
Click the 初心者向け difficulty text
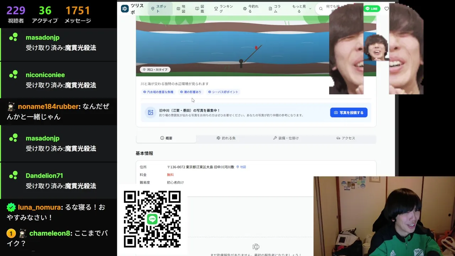175,182
